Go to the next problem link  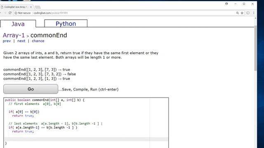pos(21,41)
